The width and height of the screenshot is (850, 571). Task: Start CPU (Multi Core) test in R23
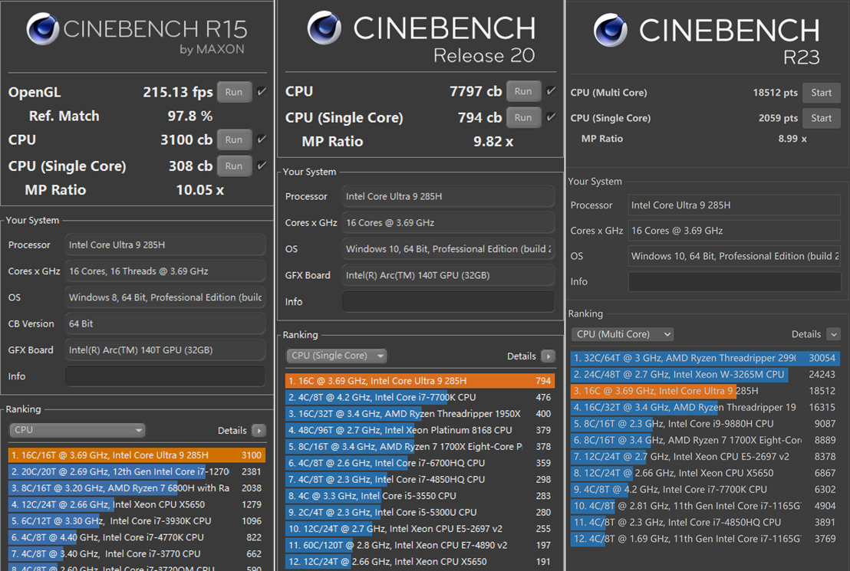pyautogui.click(x=822, y=93)
